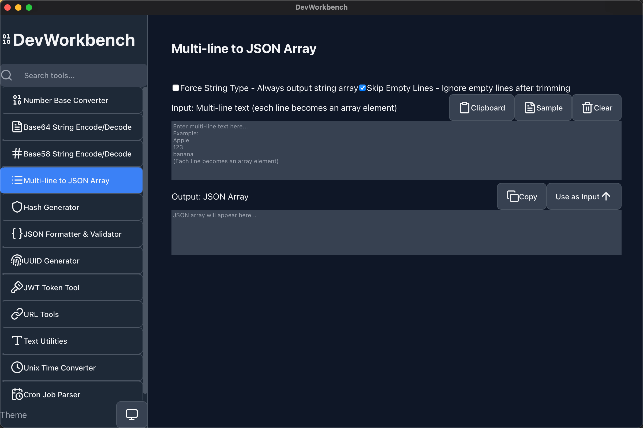Select the Multi-line to JSON Array item
The height and width of the screenshot is (428, 643).
[72, 180]
